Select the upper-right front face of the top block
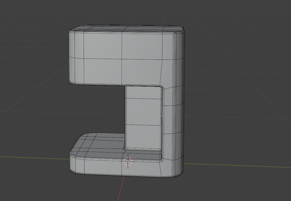Screen dimensions: 291x201 142,46
